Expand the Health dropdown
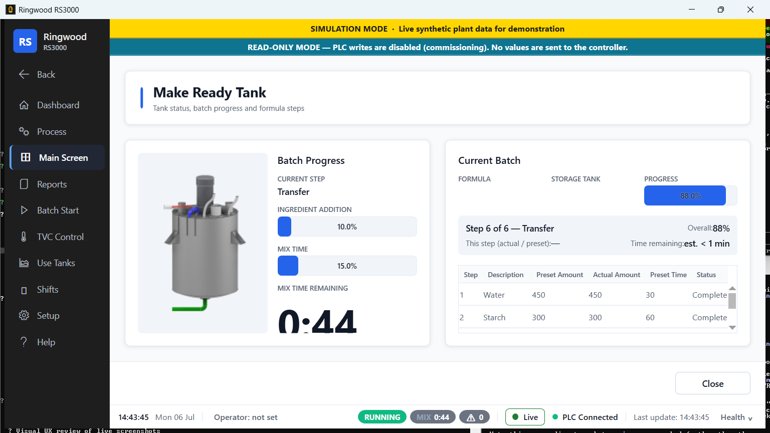Viewport: 770px width, 433px height. [736, 417]
